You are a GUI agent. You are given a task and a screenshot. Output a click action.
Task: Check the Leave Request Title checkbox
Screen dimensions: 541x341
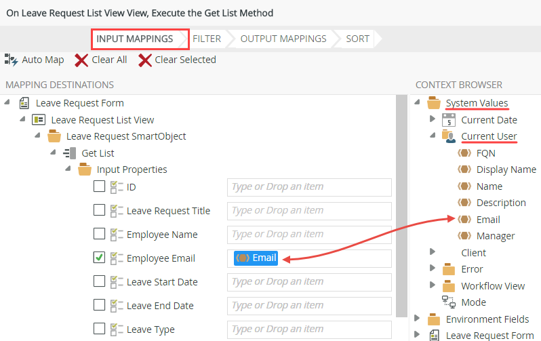[x=100, y=210]
